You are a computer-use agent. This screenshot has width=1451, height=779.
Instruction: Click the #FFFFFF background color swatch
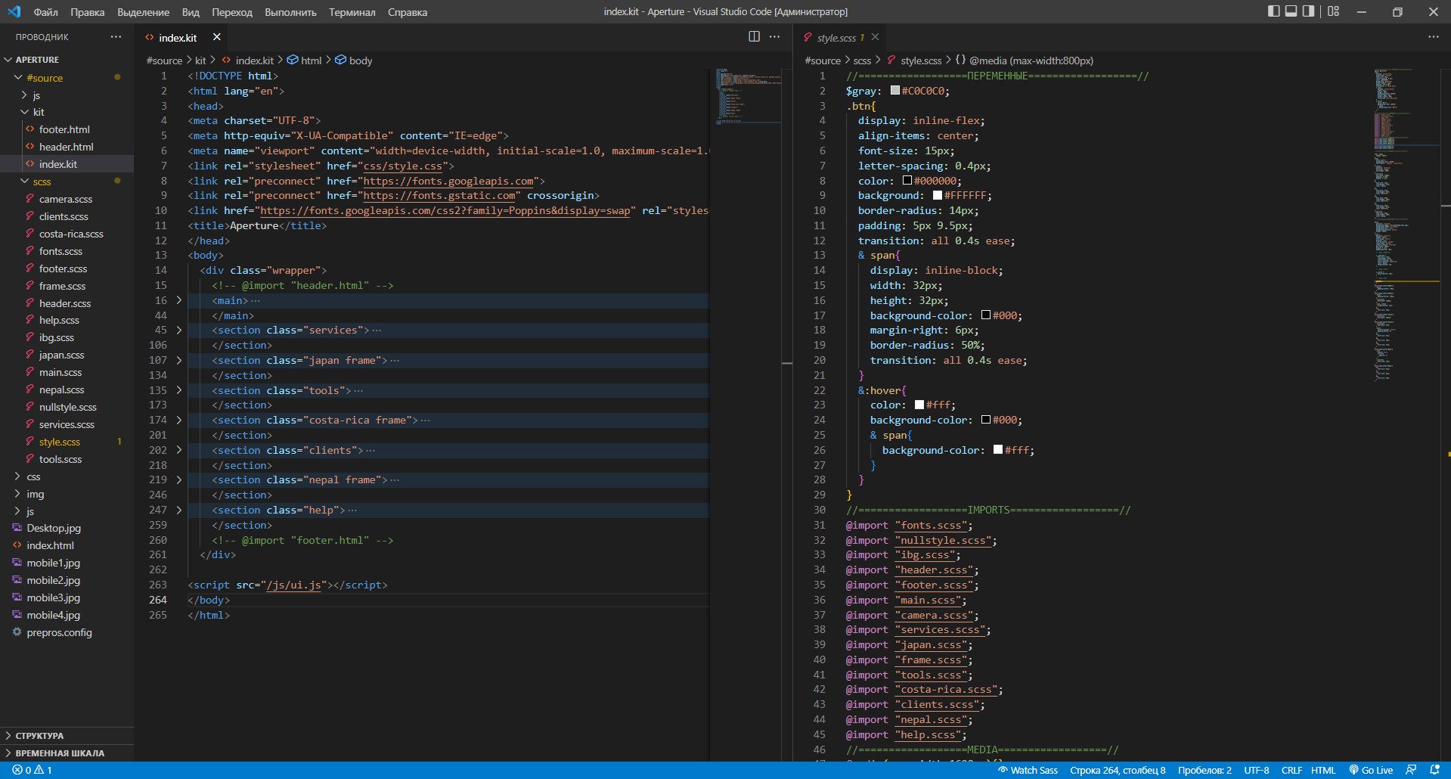[x=938, y=195]
